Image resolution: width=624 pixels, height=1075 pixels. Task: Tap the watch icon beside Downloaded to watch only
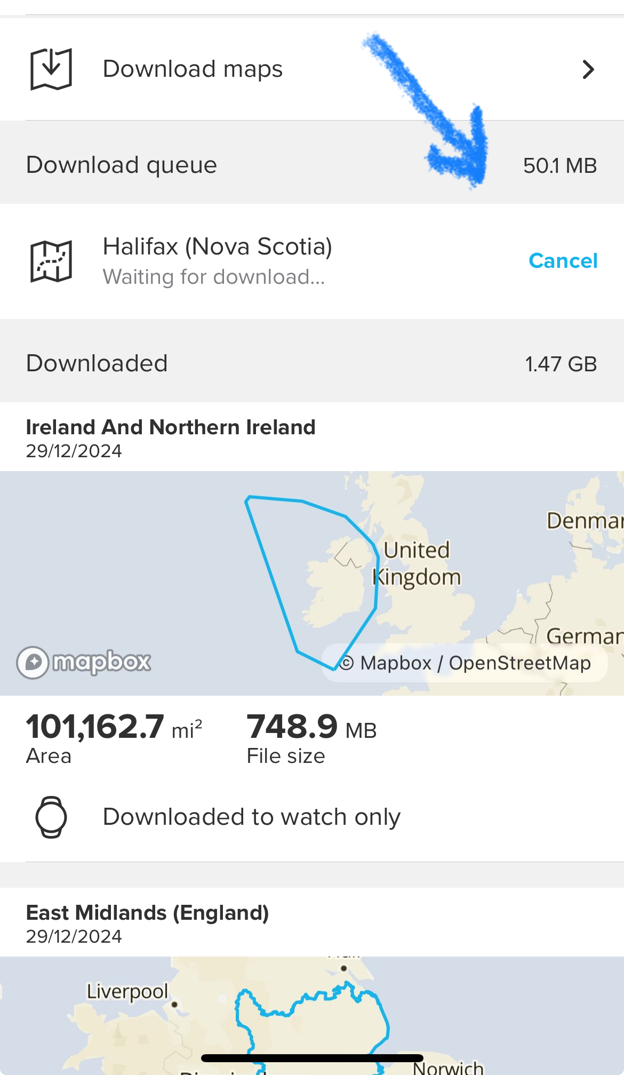51,817
